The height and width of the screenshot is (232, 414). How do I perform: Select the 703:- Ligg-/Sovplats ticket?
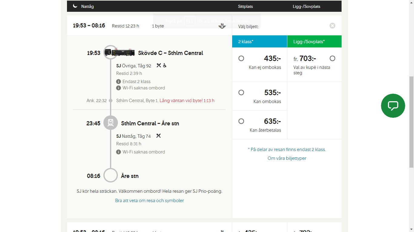click(x=332, y=58)
